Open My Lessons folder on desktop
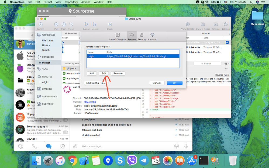This screenshot has height=168, width=269. click(x=257, y=18)
